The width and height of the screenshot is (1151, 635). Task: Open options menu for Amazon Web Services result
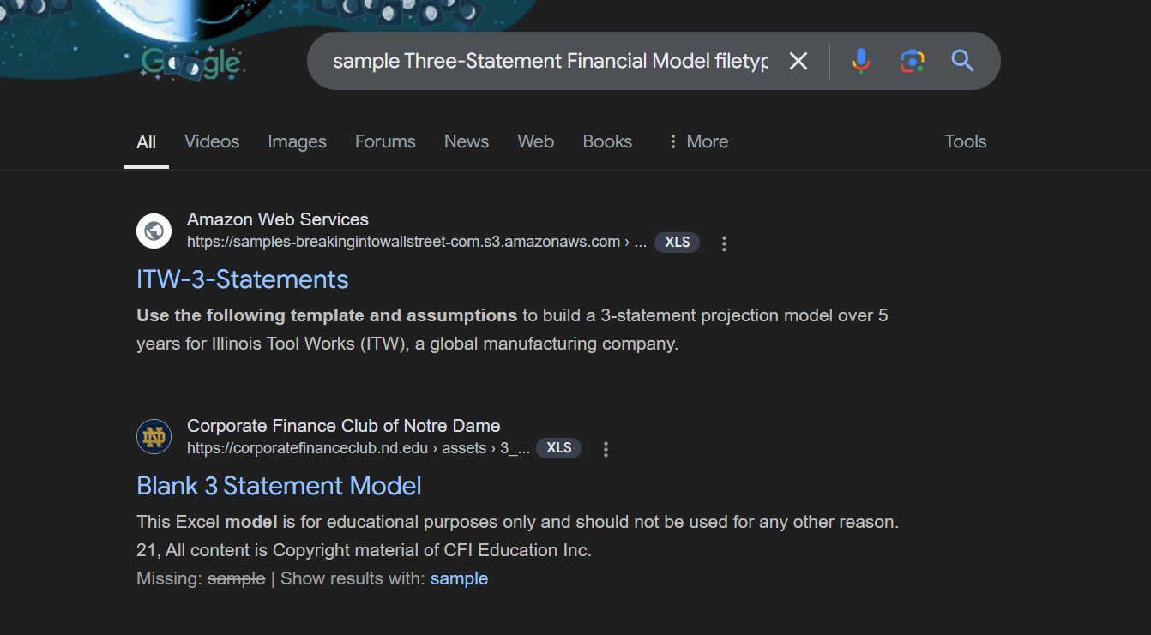pos(724,243)
